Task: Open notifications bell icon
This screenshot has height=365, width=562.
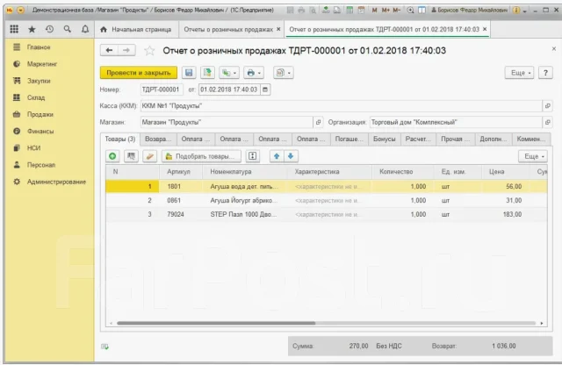Action: pyautogui.click(x=85, y=29)
